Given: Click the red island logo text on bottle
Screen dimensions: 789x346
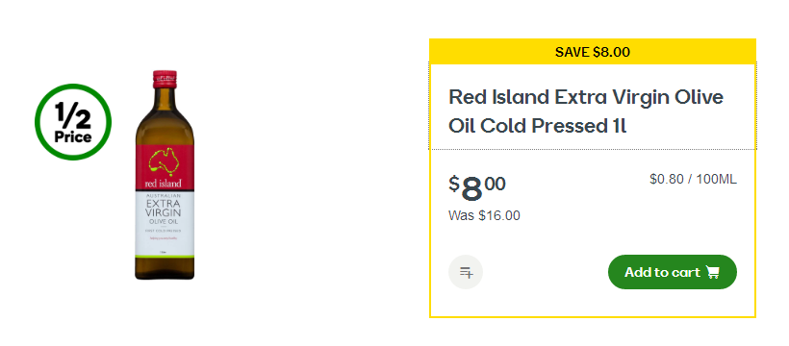Looking at the screenshot, I should point(163,183).
